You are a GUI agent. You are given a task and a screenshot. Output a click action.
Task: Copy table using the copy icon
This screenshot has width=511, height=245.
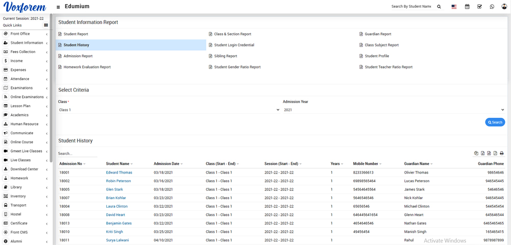(x=476, y=153)
